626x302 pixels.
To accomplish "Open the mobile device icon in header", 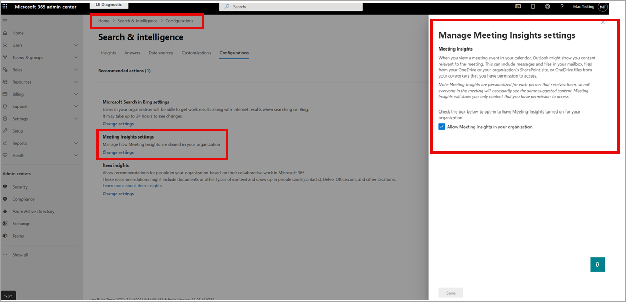I will point(533,7).
